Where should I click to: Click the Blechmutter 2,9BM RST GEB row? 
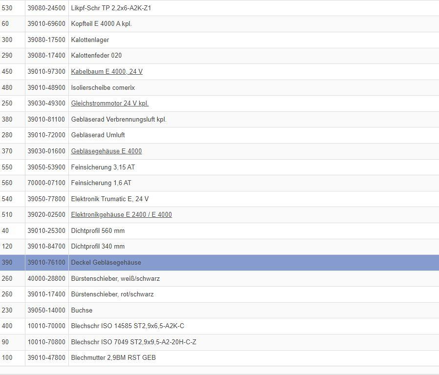tap(113, 358)
